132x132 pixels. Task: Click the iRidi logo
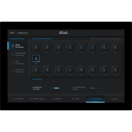[63, 33]
